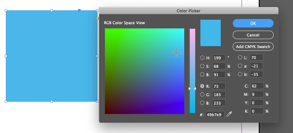Select the L lightness radio button
Image resolution: width=293 pixels, height=133 pixels.
(240, 57)
